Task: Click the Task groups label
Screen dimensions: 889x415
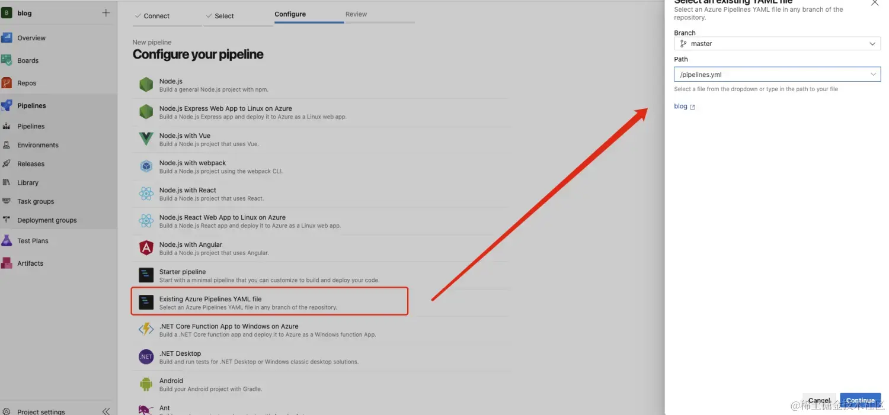Action: click(x=36, y=201)
